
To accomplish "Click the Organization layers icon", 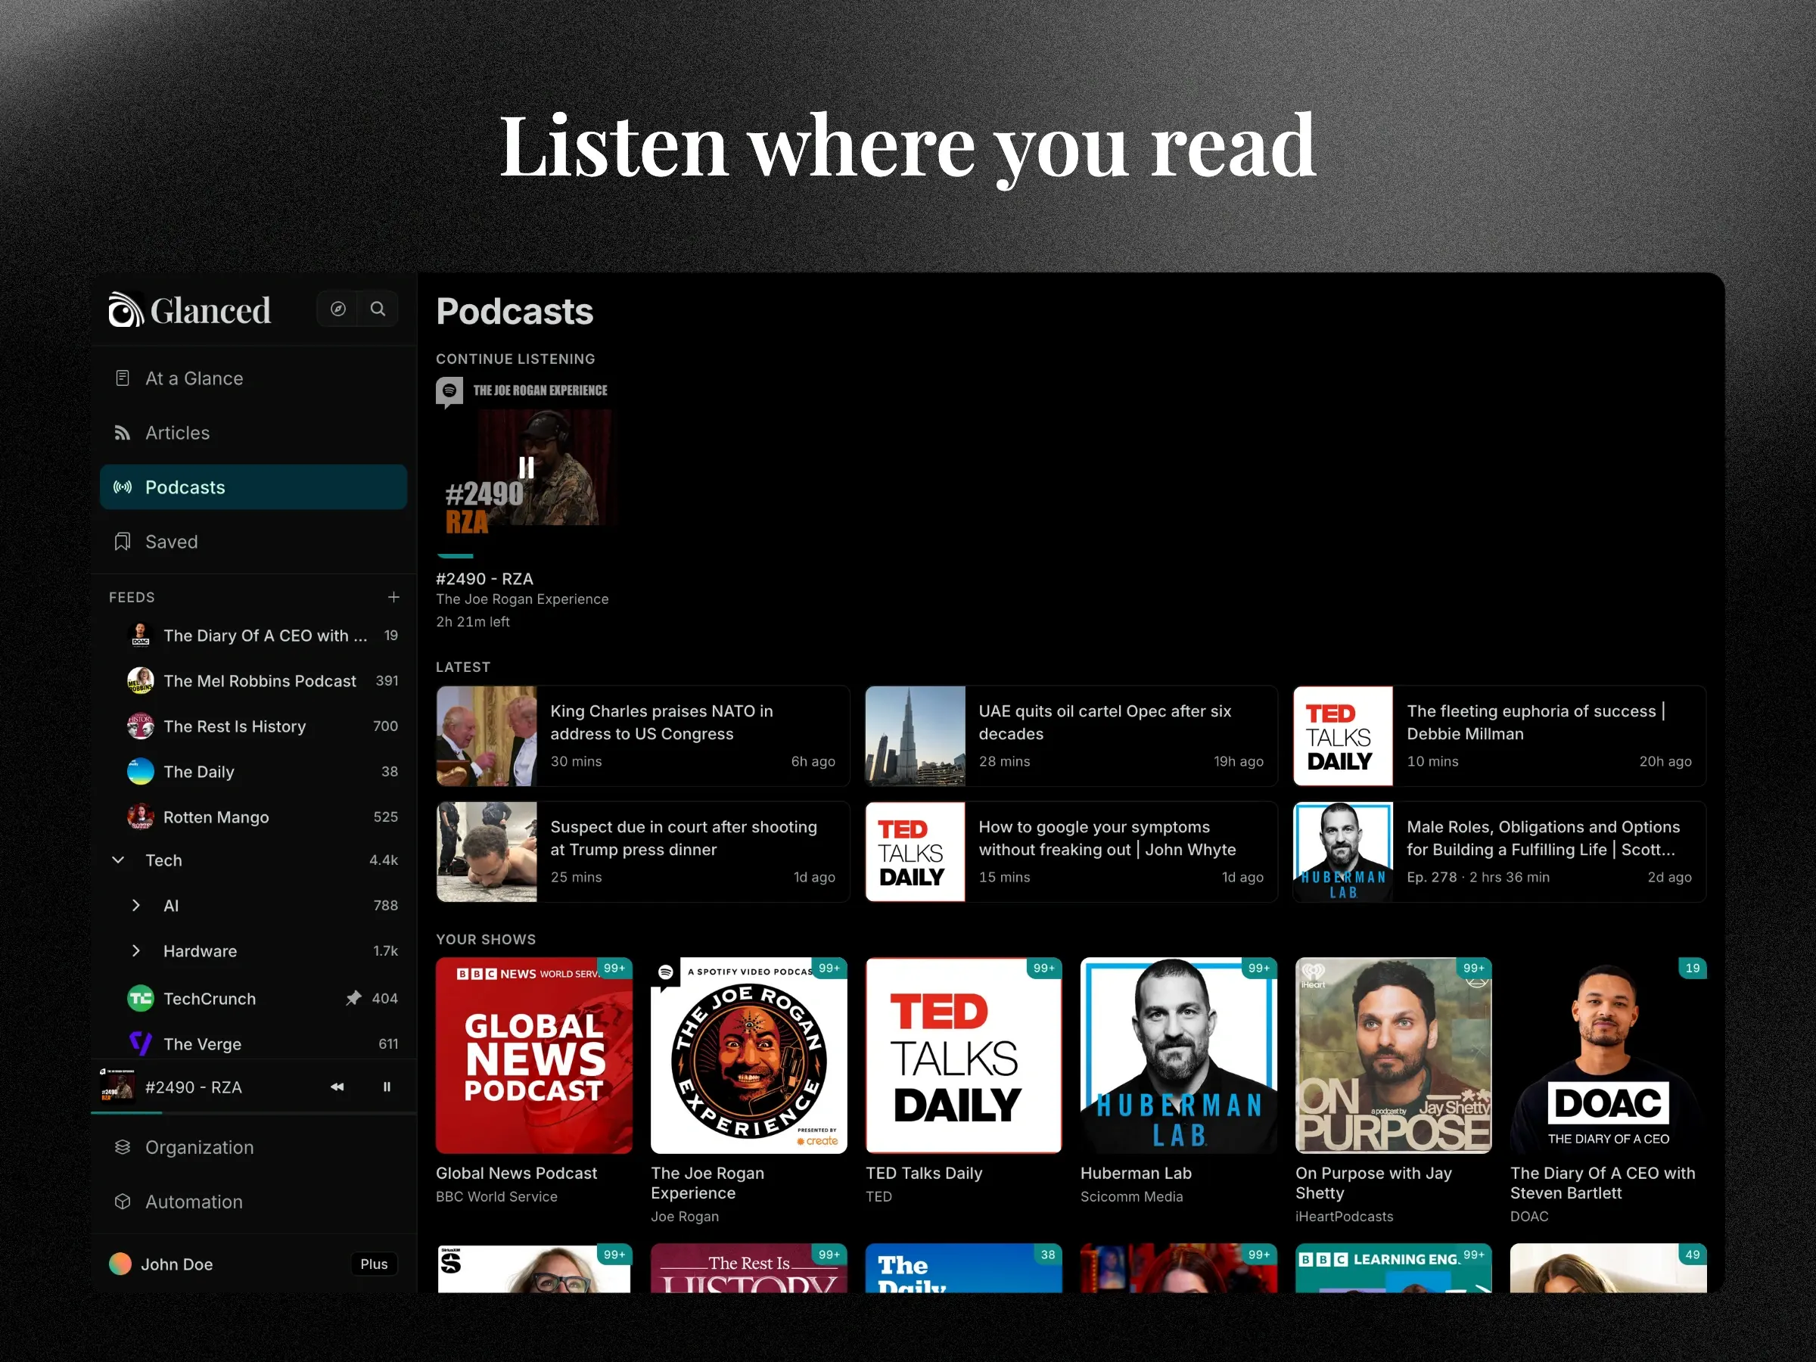I will point(123,1147).
